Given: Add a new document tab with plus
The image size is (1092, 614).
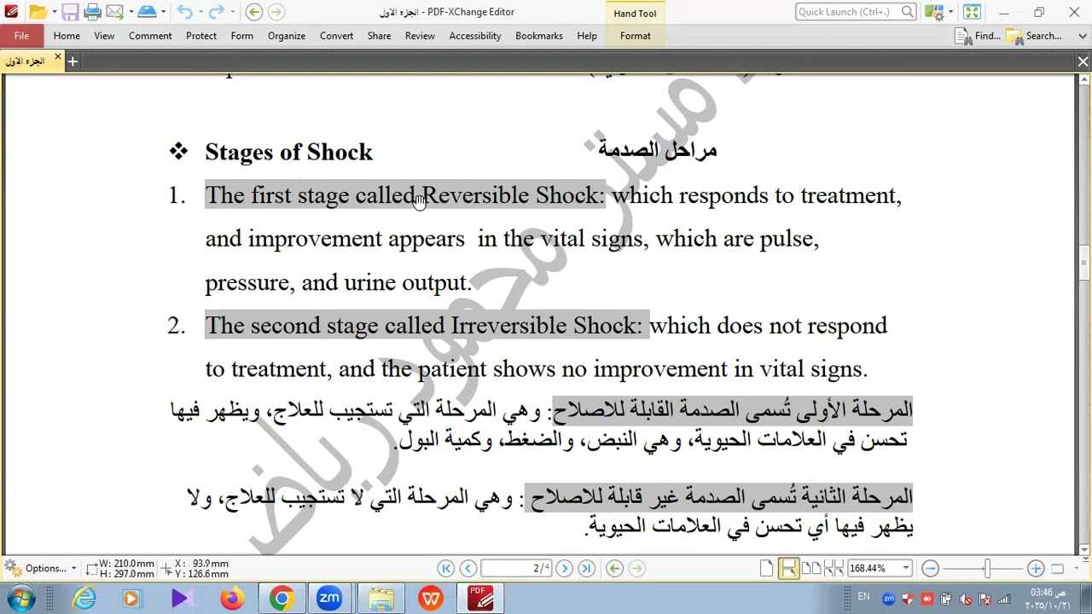Looking at the screenshot, I should pos(73,61).
